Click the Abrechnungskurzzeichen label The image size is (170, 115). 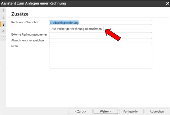click(28, 40)
